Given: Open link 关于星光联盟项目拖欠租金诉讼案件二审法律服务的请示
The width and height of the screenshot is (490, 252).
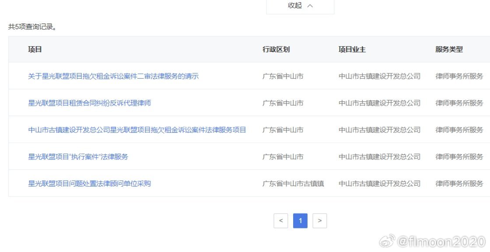Looking at the screenshot, I should pos(113,76).
